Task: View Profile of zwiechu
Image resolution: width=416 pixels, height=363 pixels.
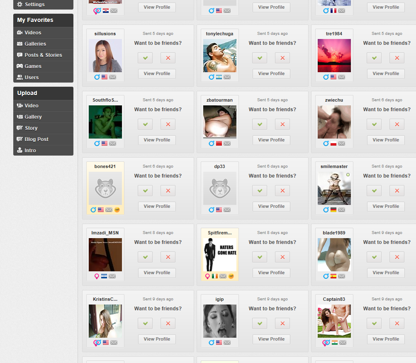Action: click(386, 140)
